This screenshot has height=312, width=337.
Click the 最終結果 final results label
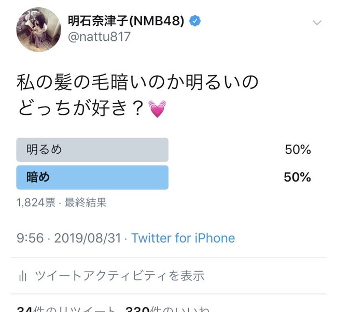(86, 202)
